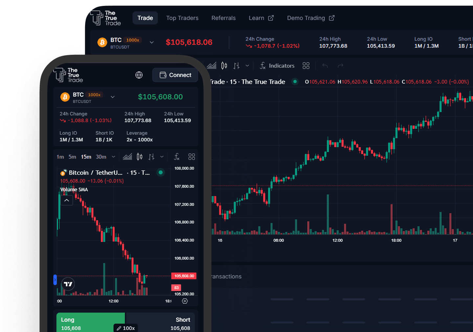Switch to the Top Traders tab

(x=182, y=18)
